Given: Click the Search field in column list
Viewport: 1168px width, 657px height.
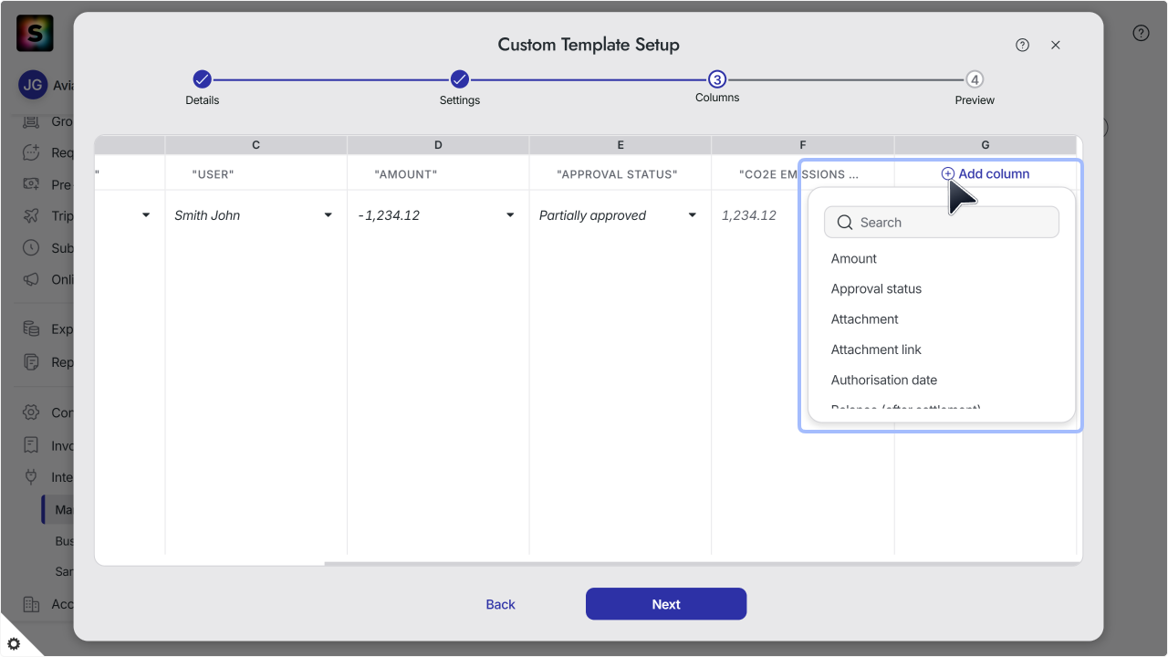Looking at the screenshot, I should (x=942, y=223).
